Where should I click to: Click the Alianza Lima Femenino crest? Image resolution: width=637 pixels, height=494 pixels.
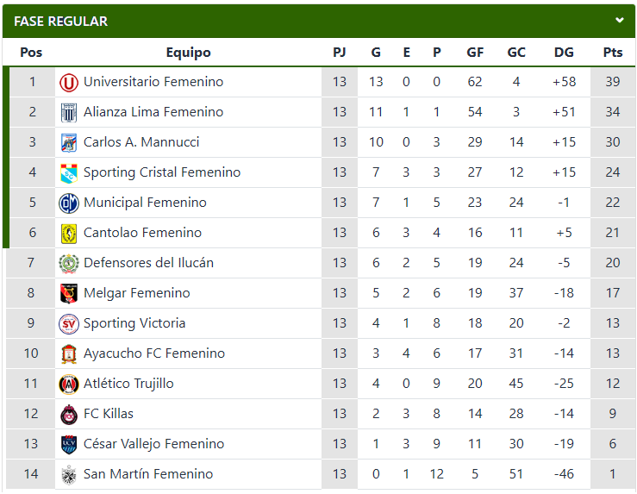69,113
